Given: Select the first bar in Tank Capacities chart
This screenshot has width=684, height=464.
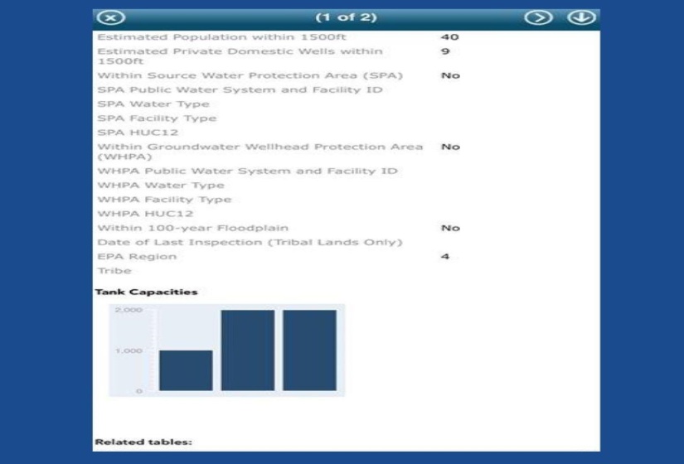Looking at the screenshot, I should (186, 370).
